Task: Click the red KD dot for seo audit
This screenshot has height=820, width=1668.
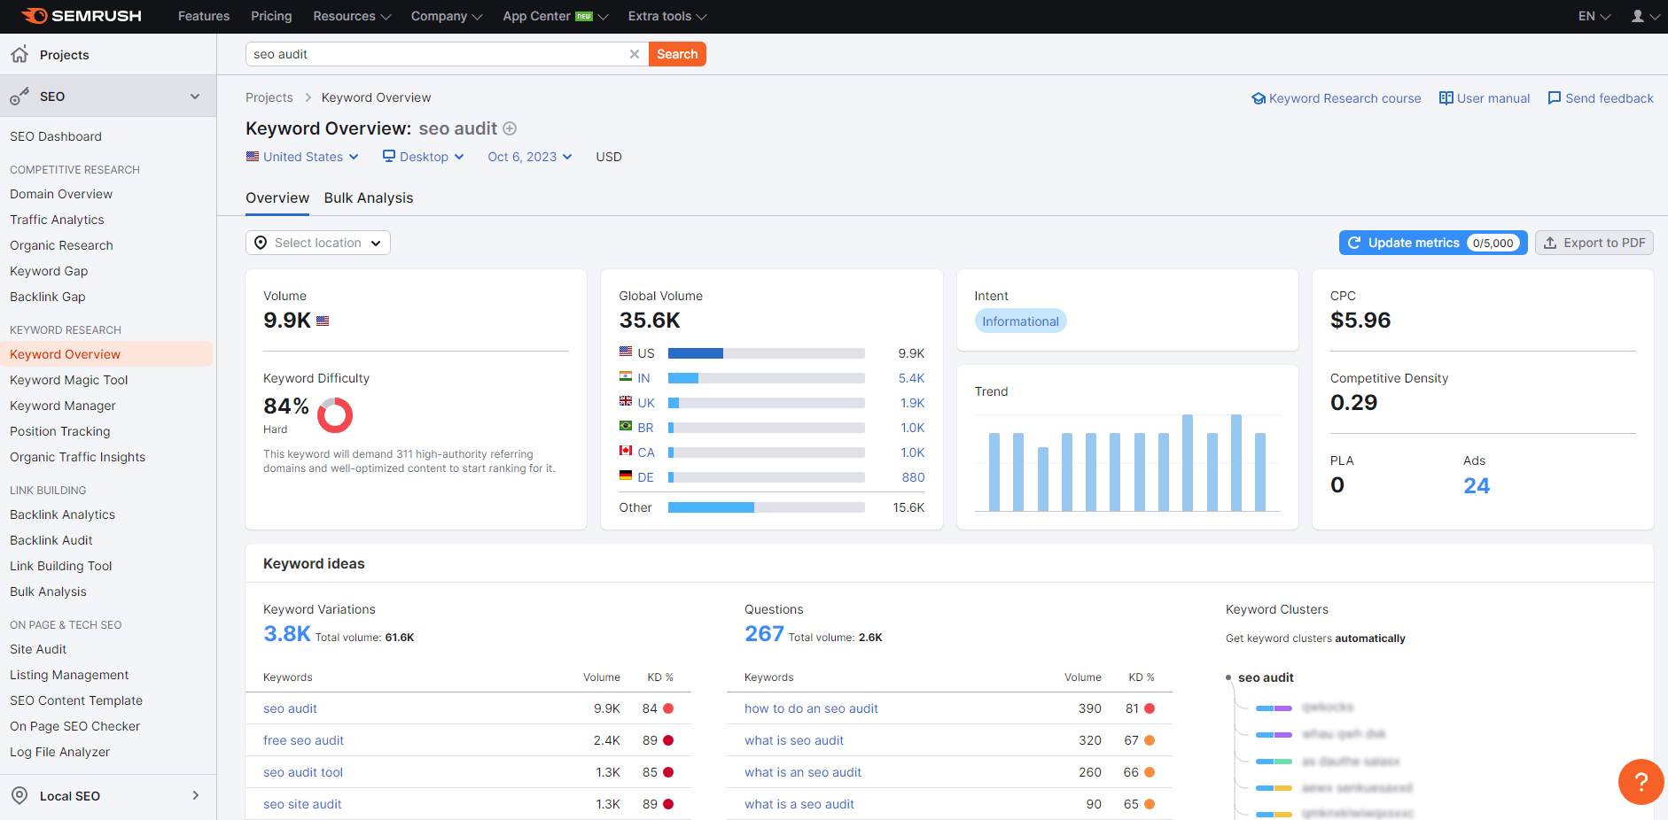Action: click(x=668, y=708)
